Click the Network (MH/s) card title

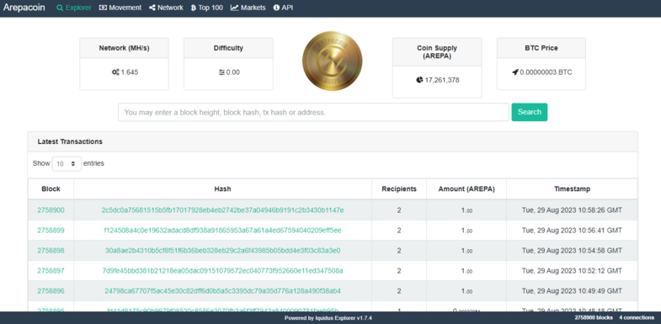[x=124, y=48]
